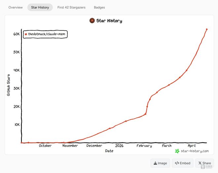Click the Star History chart title
The image size is (218, 173).
pos(109,21)
